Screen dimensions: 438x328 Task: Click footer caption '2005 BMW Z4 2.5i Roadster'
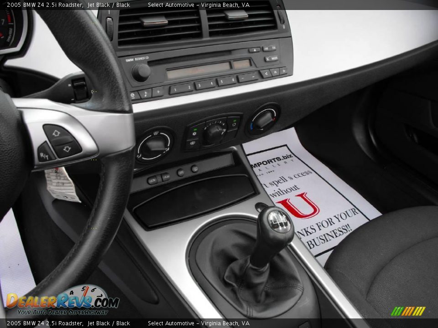45,323
